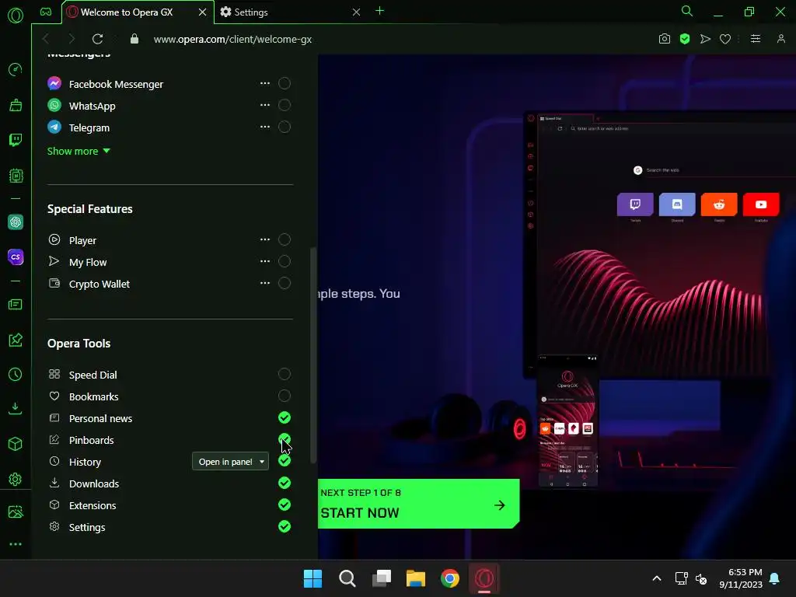Image resolution: width=796 pixels, height=597 pixels.
Task: Close the Settings tab
Action: click(x=356, y=12)
